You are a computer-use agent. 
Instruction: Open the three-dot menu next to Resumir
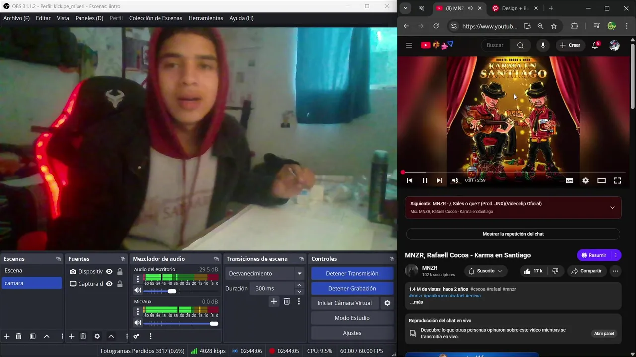(616, 255)
